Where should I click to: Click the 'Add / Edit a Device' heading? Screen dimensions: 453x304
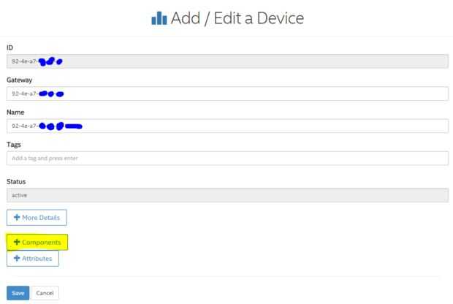pyautogui.click(x=236, y=18)
